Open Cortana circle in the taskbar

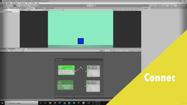pos(40,103)
